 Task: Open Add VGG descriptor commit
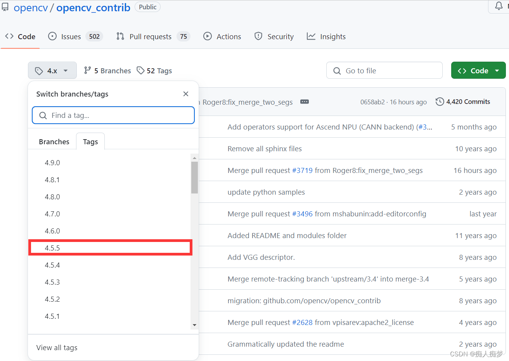(261, 257)
